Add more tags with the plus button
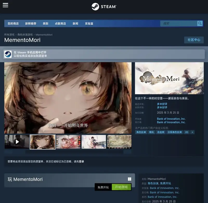The height and width of the screenshot is (203, 208). [192, 132]
